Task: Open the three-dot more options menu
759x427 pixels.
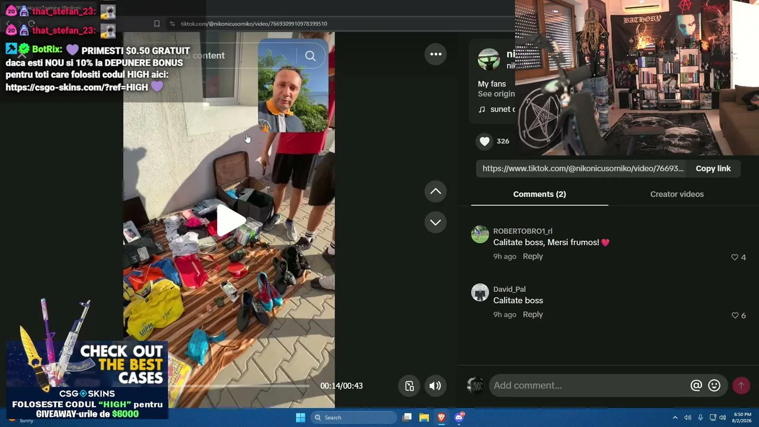Action: [x=436, y=54]
